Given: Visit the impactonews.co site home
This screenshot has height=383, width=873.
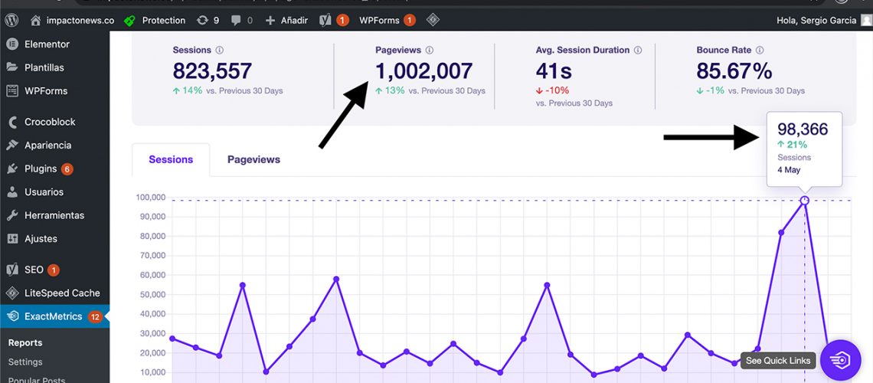Looking at the screenshot, I should tap(73, 20).
